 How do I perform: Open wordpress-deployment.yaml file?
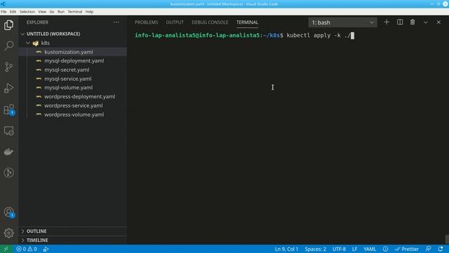(79, 97)
